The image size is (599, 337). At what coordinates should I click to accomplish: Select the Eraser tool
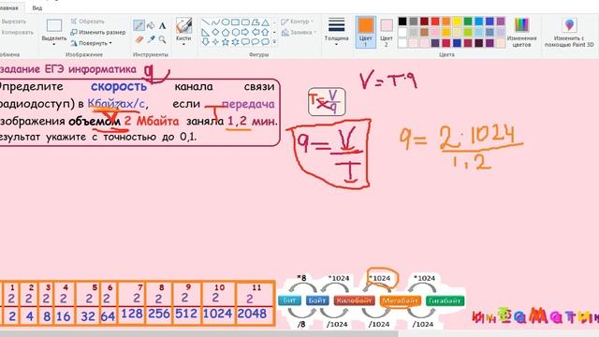pyautogui.click(x=139, y=39)
